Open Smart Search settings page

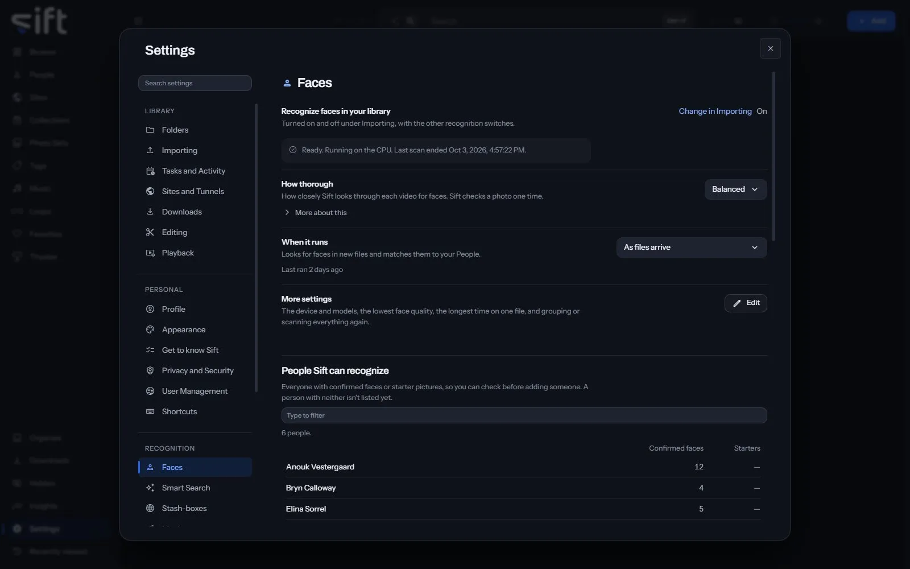195,488
